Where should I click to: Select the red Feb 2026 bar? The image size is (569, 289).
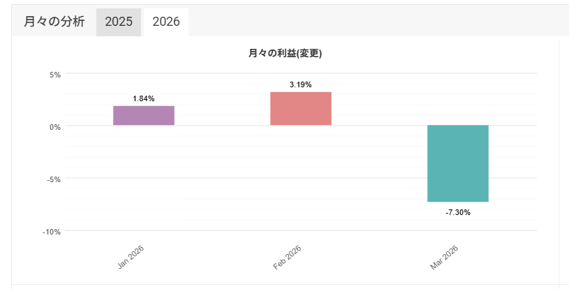(x=301, y=109)
